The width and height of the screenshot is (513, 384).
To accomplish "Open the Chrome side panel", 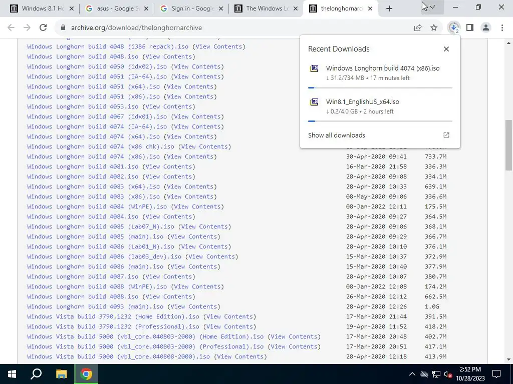I will pyautogui.click(x=470, y=28).
